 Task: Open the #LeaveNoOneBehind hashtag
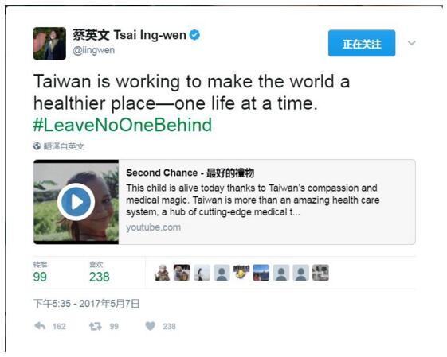(123, 125)
